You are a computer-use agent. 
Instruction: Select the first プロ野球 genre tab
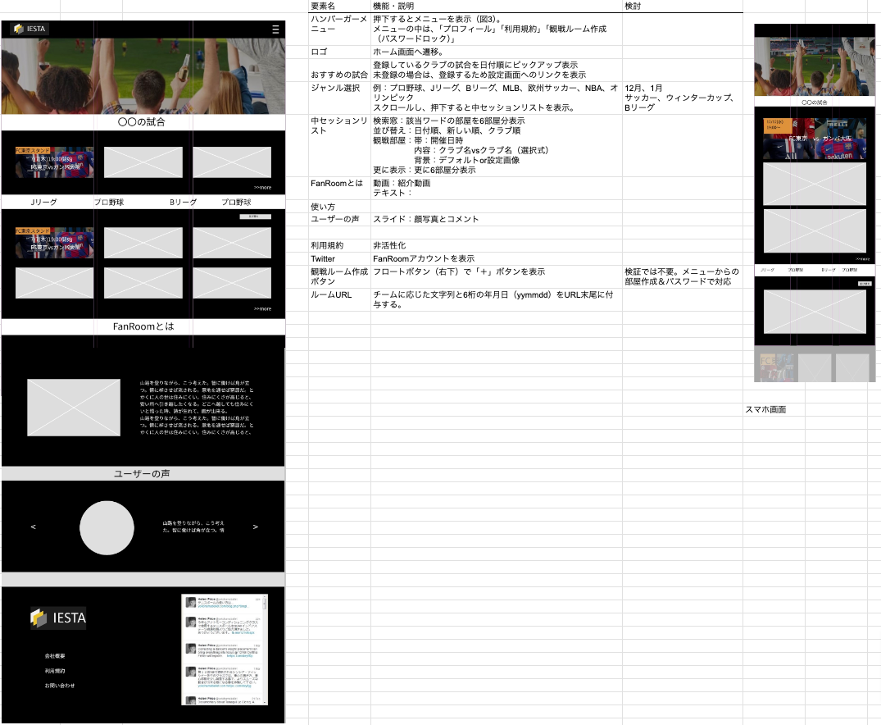pyautogui.click(x=107, y=202)
